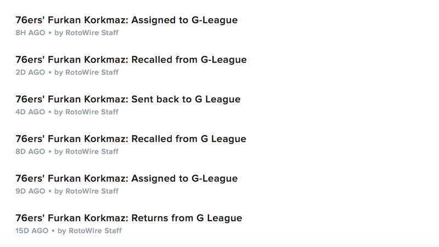Image resolution: width=439 pixels, height=247 pixels.
Task: Click the 4D AGO timestamp
Action: click(x=30, y=112)
